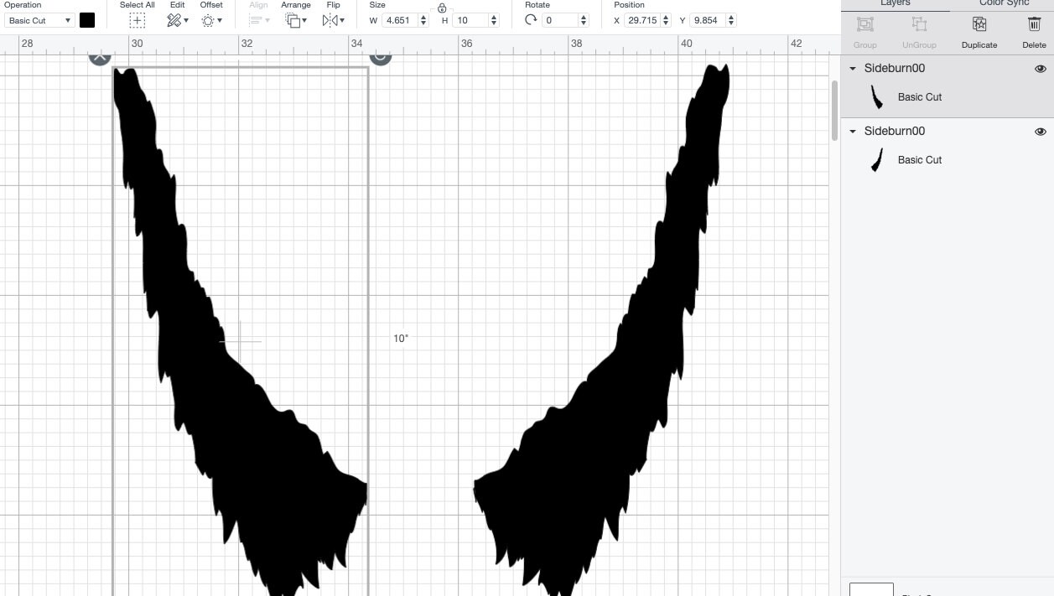Click the Position Y input field
The image size is (1054, 596).
coord(709,20)
